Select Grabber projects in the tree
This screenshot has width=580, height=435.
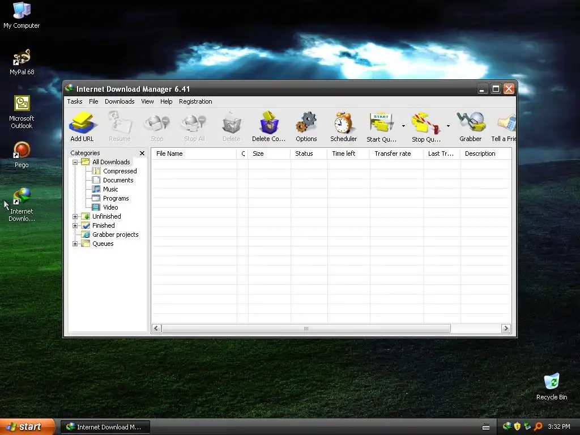pyautogui.click(x=115, y=234)
